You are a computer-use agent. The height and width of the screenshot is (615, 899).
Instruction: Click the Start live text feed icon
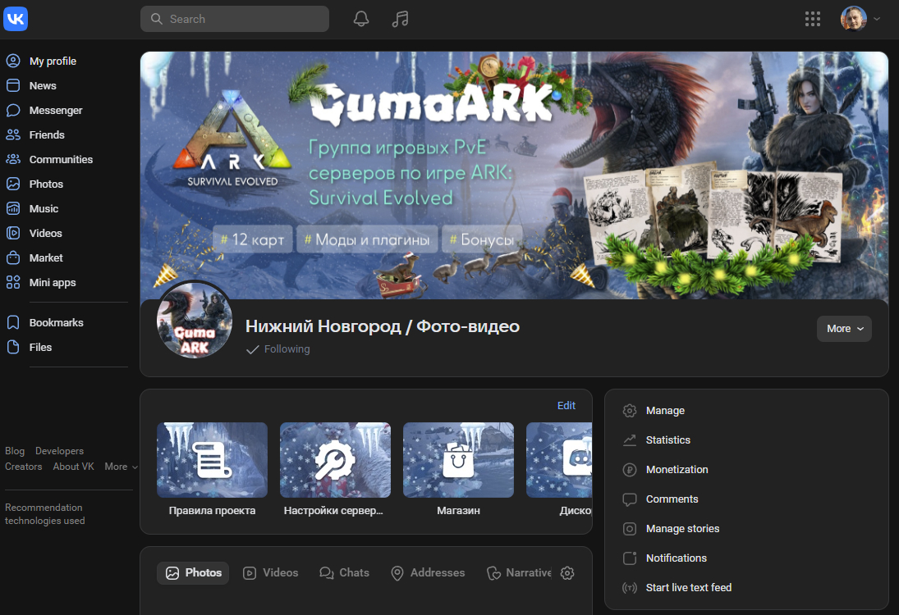point(630,587)
